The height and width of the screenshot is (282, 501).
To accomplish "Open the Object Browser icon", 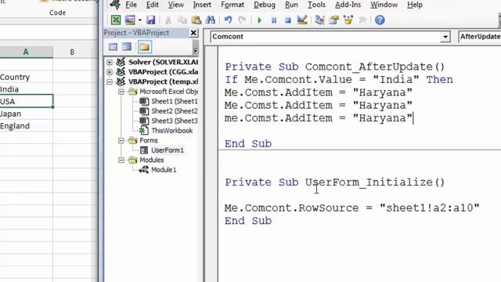I will (x=348, y=20).
